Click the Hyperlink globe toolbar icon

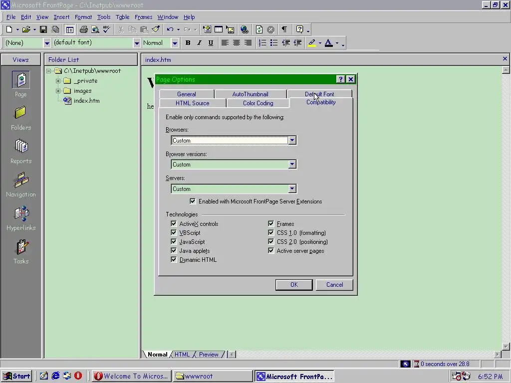245,29
